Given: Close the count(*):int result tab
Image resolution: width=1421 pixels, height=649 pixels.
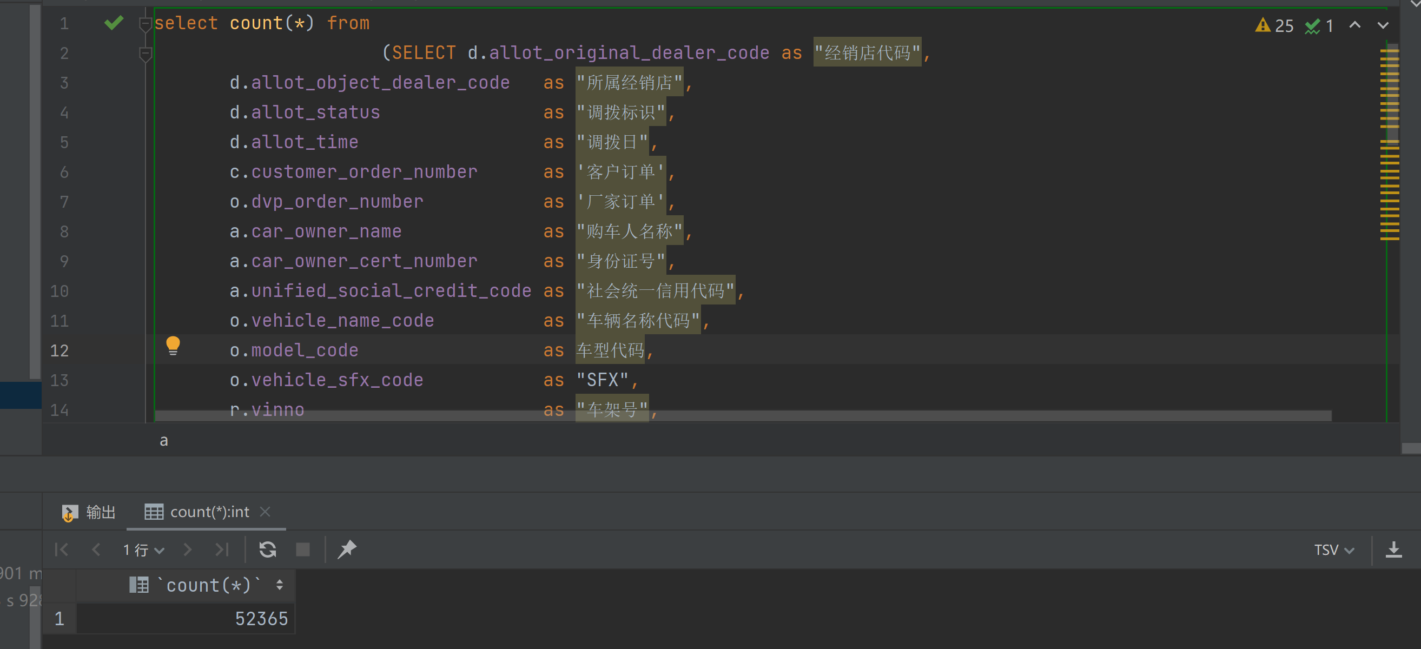Looking at the screenshot, I should click(x=266, y=512).
